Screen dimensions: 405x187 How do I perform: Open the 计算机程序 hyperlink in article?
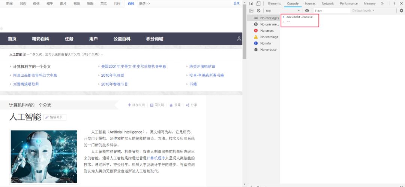pyautogui.click(x=156, y=158)
